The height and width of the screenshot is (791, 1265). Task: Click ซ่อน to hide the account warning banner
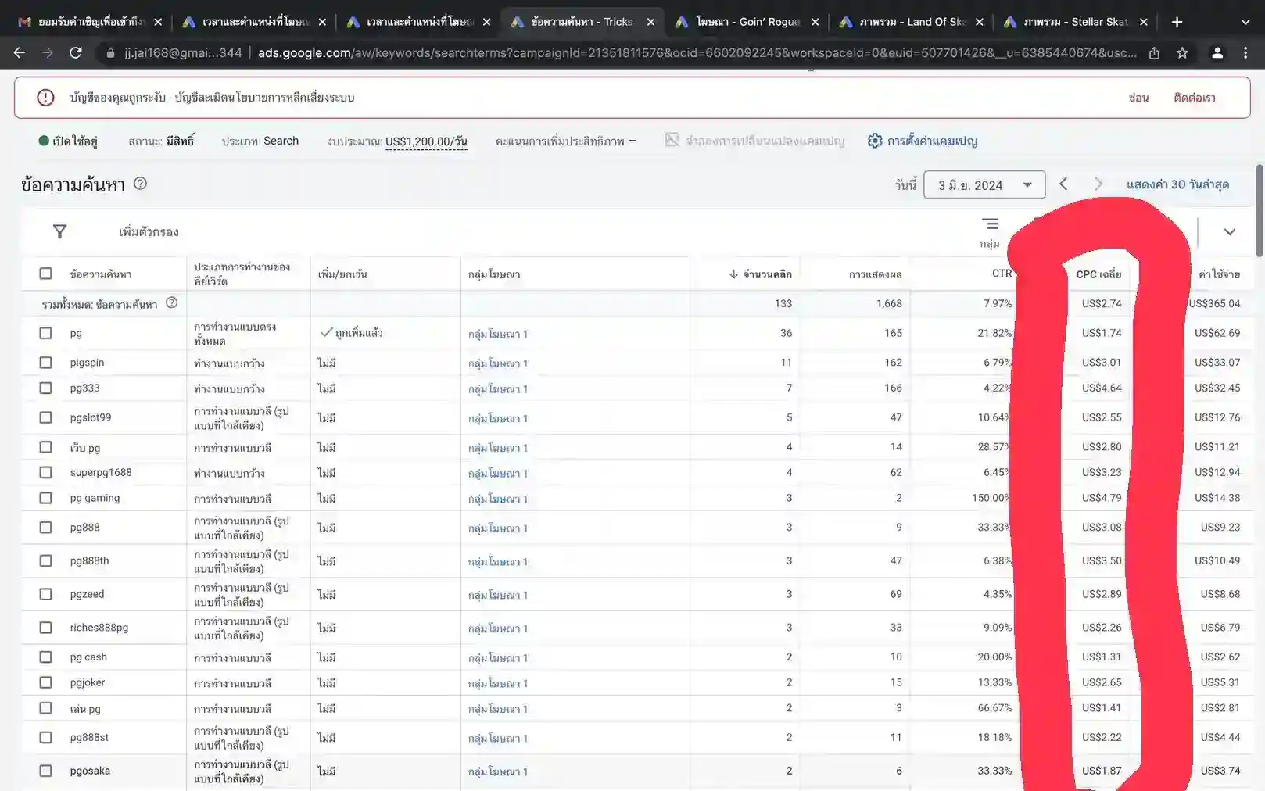click(x=1139, y=97)
